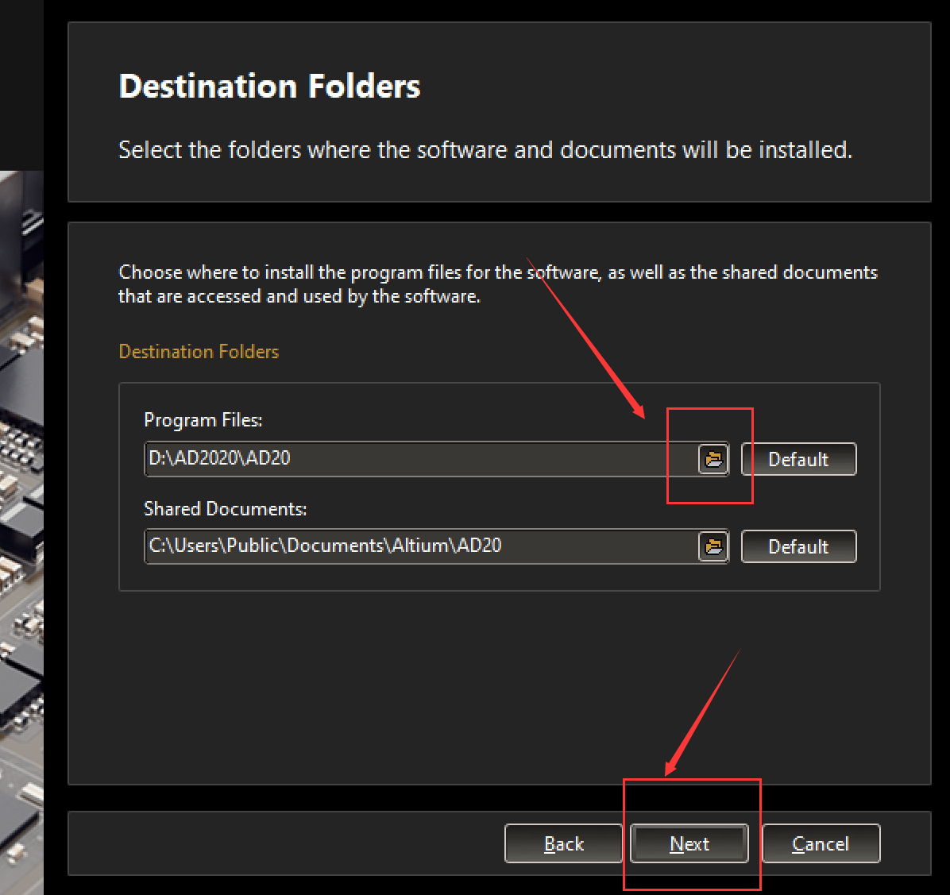Browse for the Program Files folder
The image size is (950, 895).
tap(713, 459)
